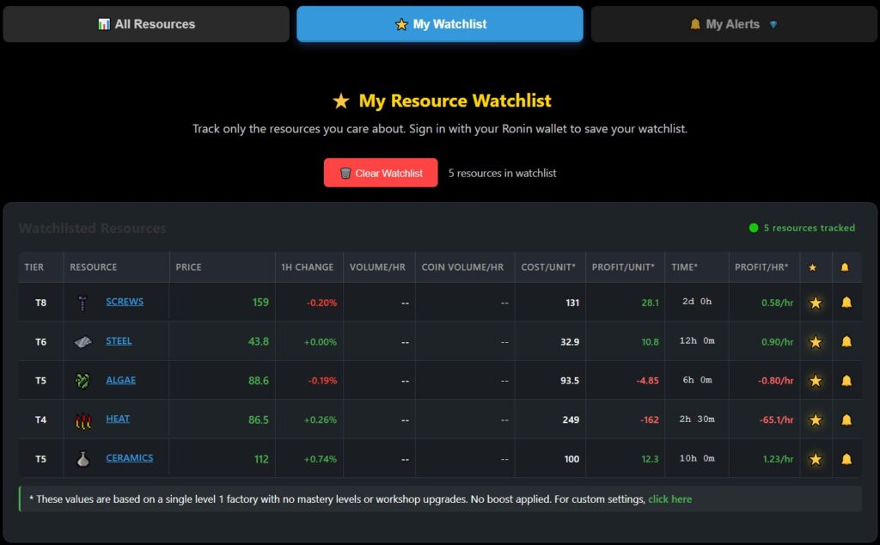Toggle watchlist star for Screws
The height and width of the screenshot is (545, 880).
click(816, 303)
